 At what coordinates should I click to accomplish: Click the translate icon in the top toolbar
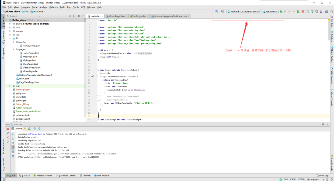tap(217, 12)
